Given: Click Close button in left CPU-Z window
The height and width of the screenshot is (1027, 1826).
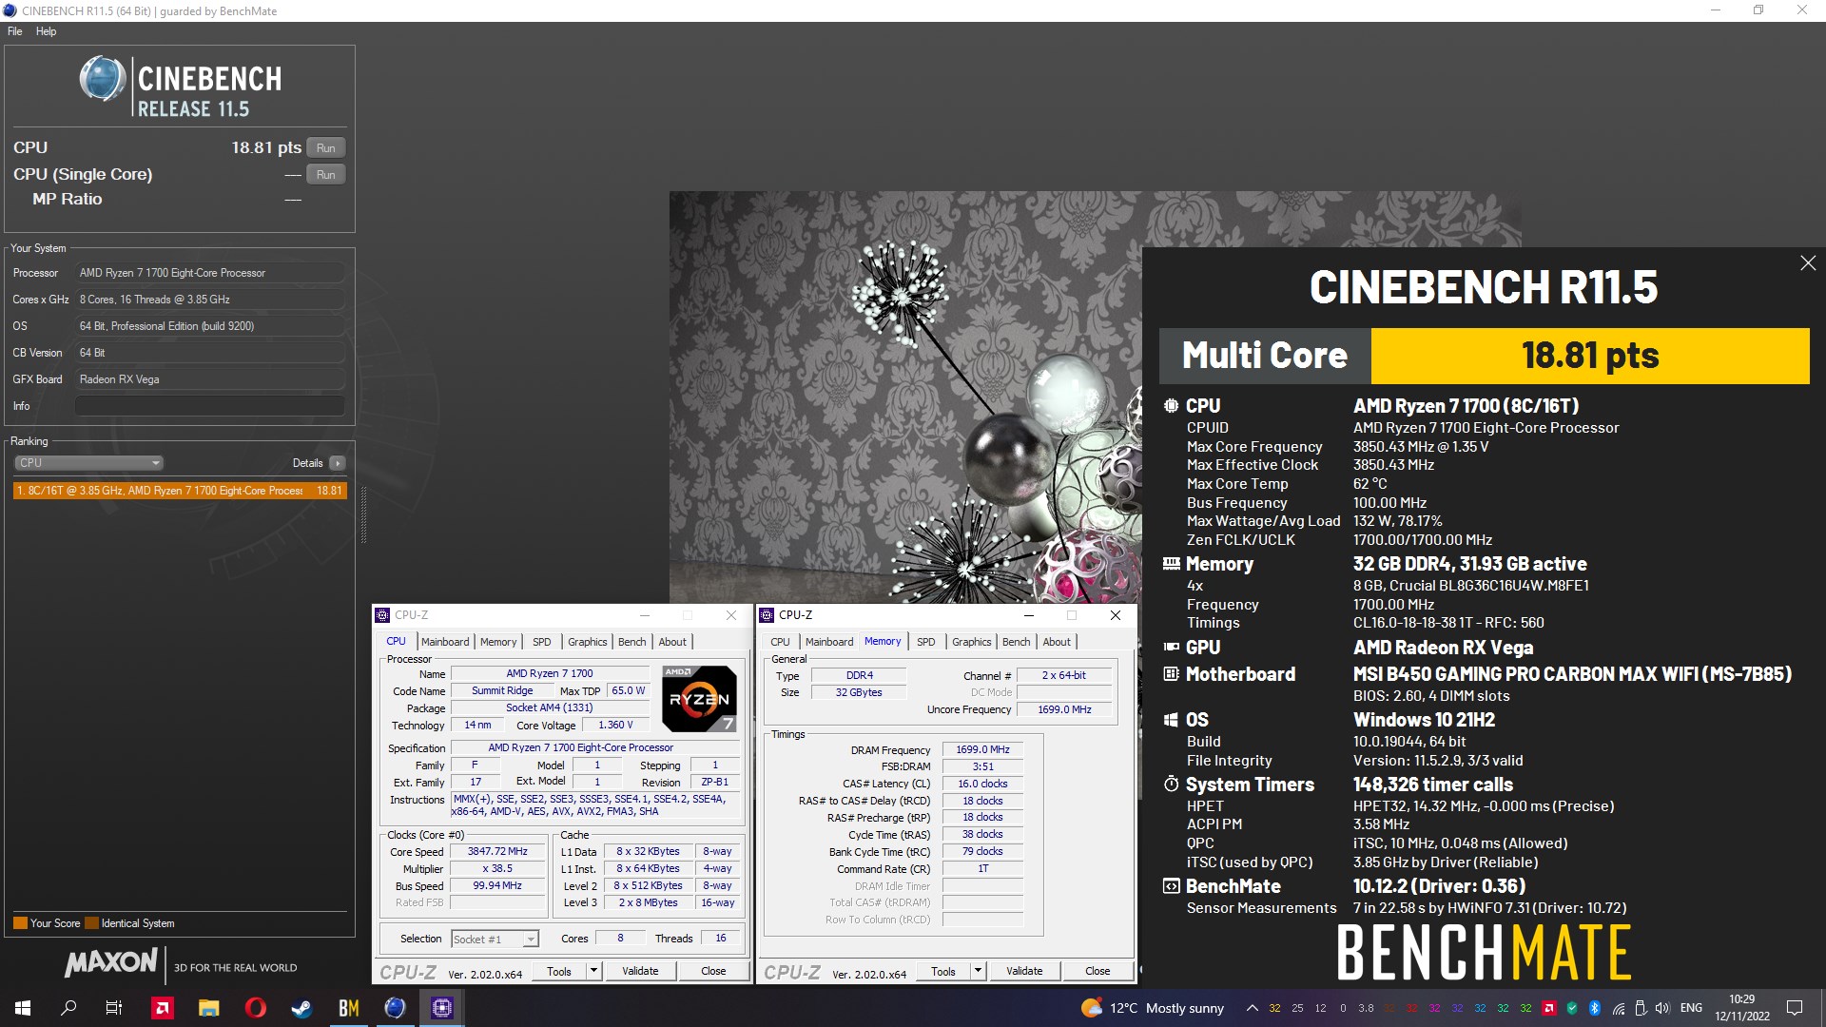Looking at the screenshot, I should 713,971.
